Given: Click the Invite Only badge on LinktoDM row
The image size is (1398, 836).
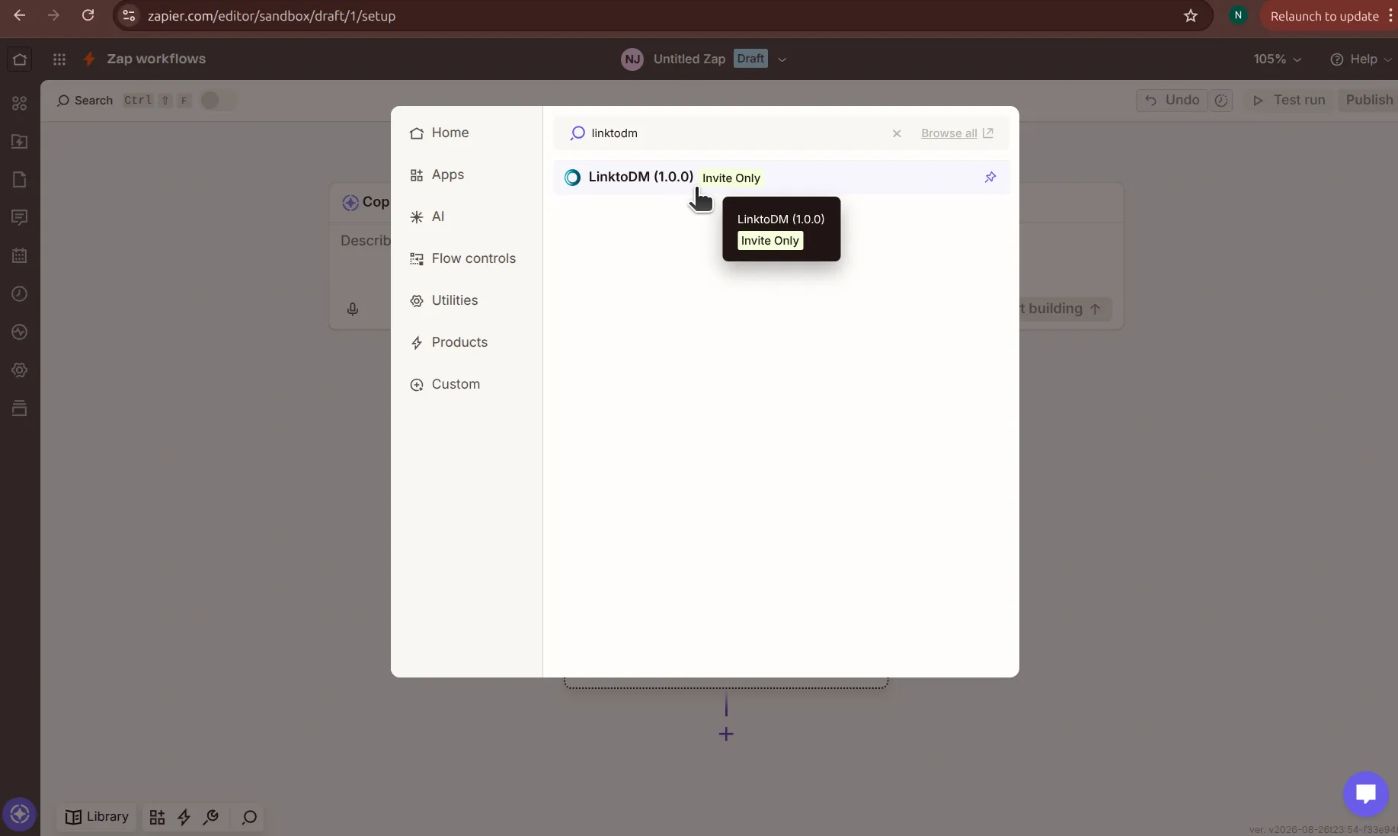Looking at the screenshot, I should coord(731,178).
